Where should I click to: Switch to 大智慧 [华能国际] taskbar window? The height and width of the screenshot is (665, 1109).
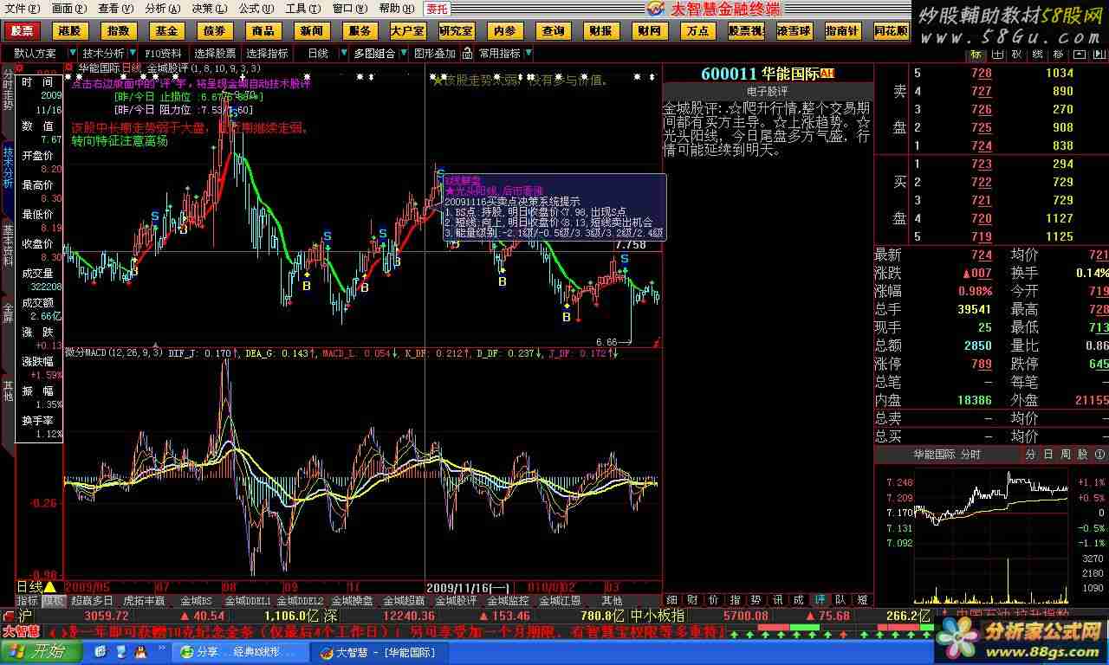[x=381, y=652]
